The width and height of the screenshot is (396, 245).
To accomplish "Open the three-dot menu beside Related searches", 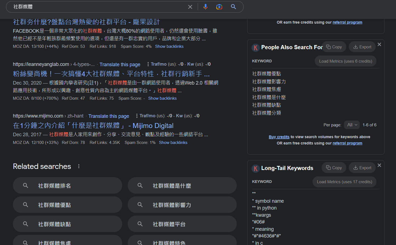I will coord(79,166).
